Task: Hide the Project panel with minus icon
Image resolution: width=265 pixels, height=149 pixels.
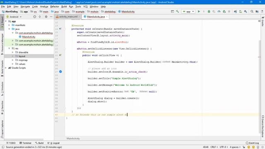Action: point(51,17)
